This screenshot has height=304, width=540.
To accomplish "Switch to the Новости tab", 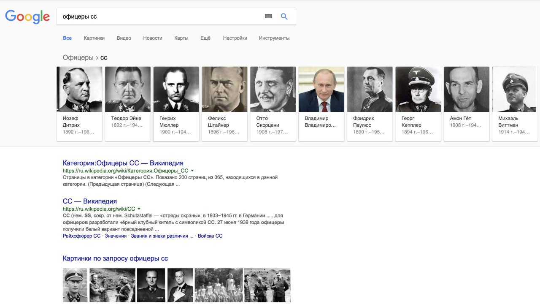I will tap(153, 38).
